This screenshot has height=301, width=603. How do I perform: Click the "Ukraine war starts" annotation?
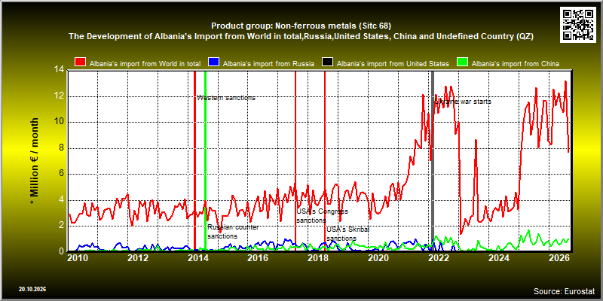pos(463,102)
